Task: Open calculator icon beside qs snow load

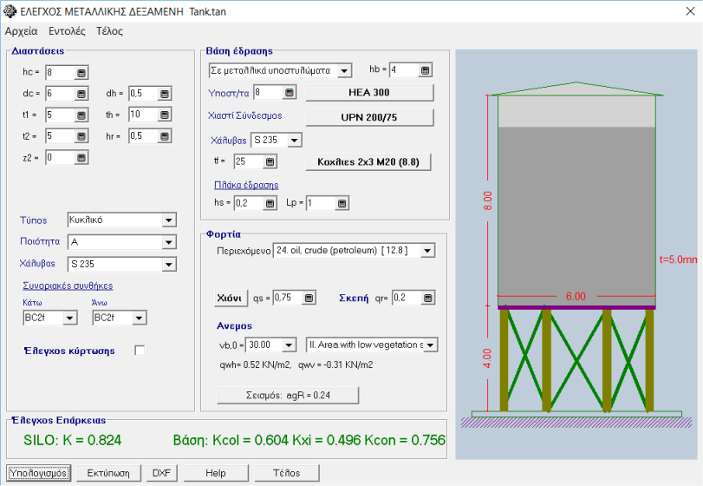Action: pyautogui.click(x=309, y=298)
